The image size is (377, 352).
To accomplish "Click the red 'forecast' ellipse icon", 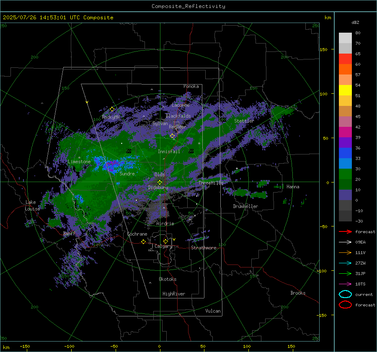I will click(x=345, y=305).
